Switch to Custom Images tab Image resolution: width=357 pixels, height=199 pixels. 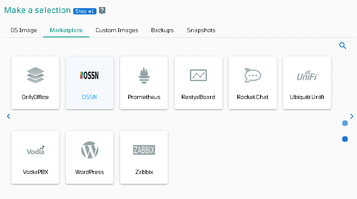117,30
